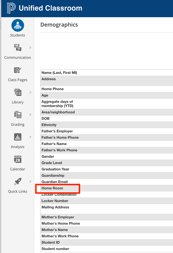Click the Gender row label
The height and width of the screenshot is (253, 173).
[x=48, y=157]
